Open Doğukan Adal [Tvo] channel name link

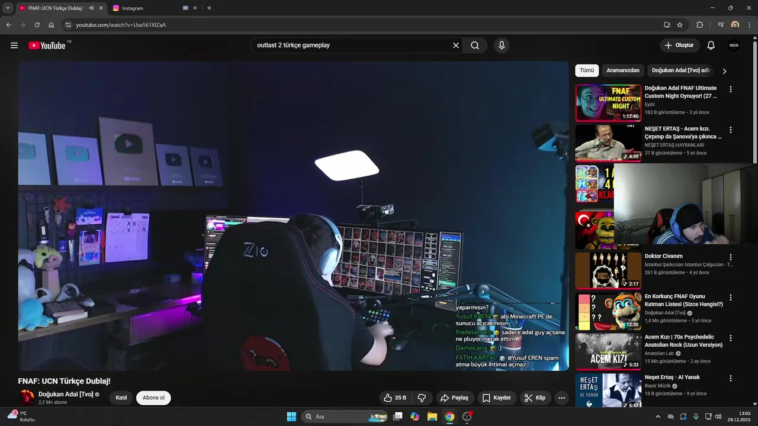click(66, 394)
